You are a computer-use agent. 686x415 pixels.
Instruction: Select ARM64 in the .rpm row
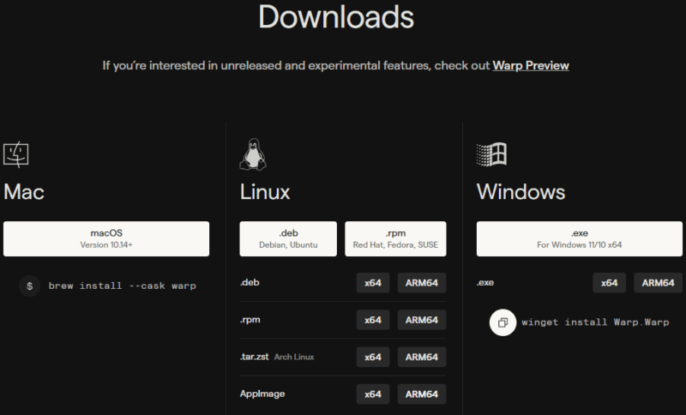click(422, 320)
